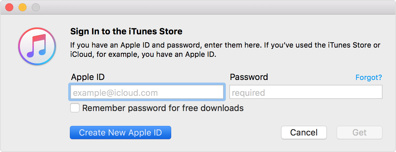Click the Remember password for free downloads text
Image resolution: width=396 pixels, height=152 pixels.
[163, 108]
